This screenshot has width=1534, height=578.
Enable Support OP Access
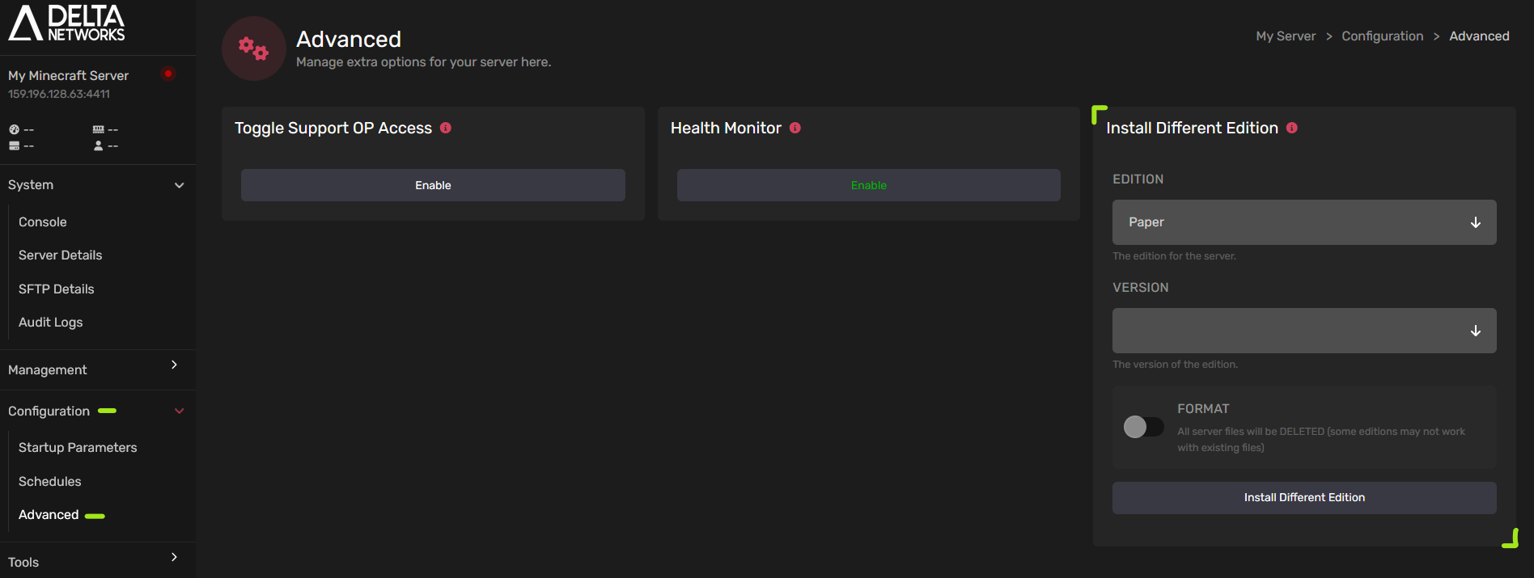[433, 185]
